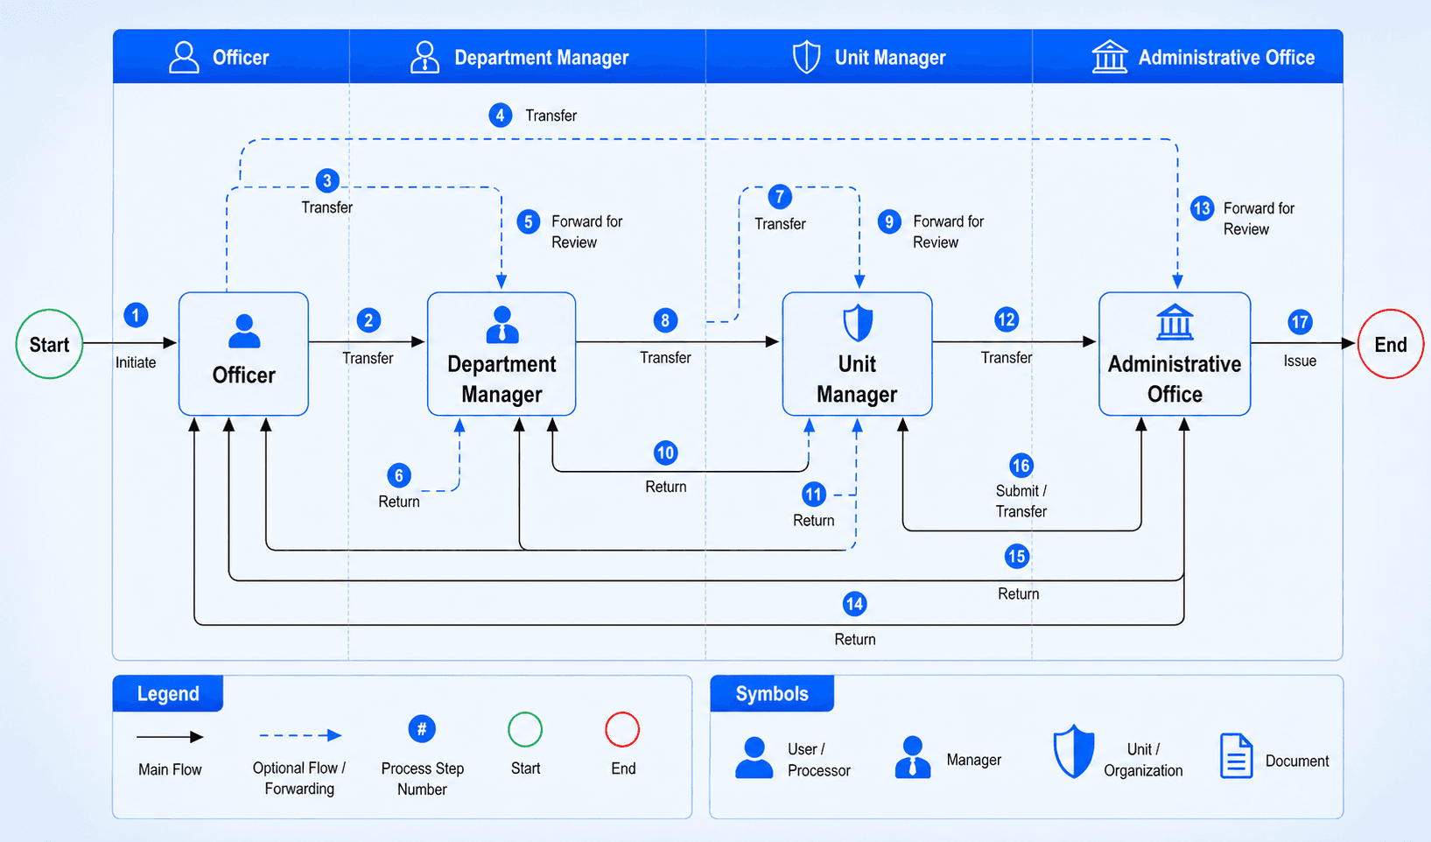Screen dimensions: 1431x842
Task: Click the User / Processor icon in Symbols
Action: tap(754, 757)
